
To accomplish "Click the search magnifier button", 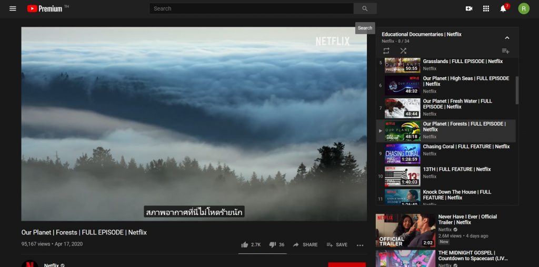I will [365, 8].
